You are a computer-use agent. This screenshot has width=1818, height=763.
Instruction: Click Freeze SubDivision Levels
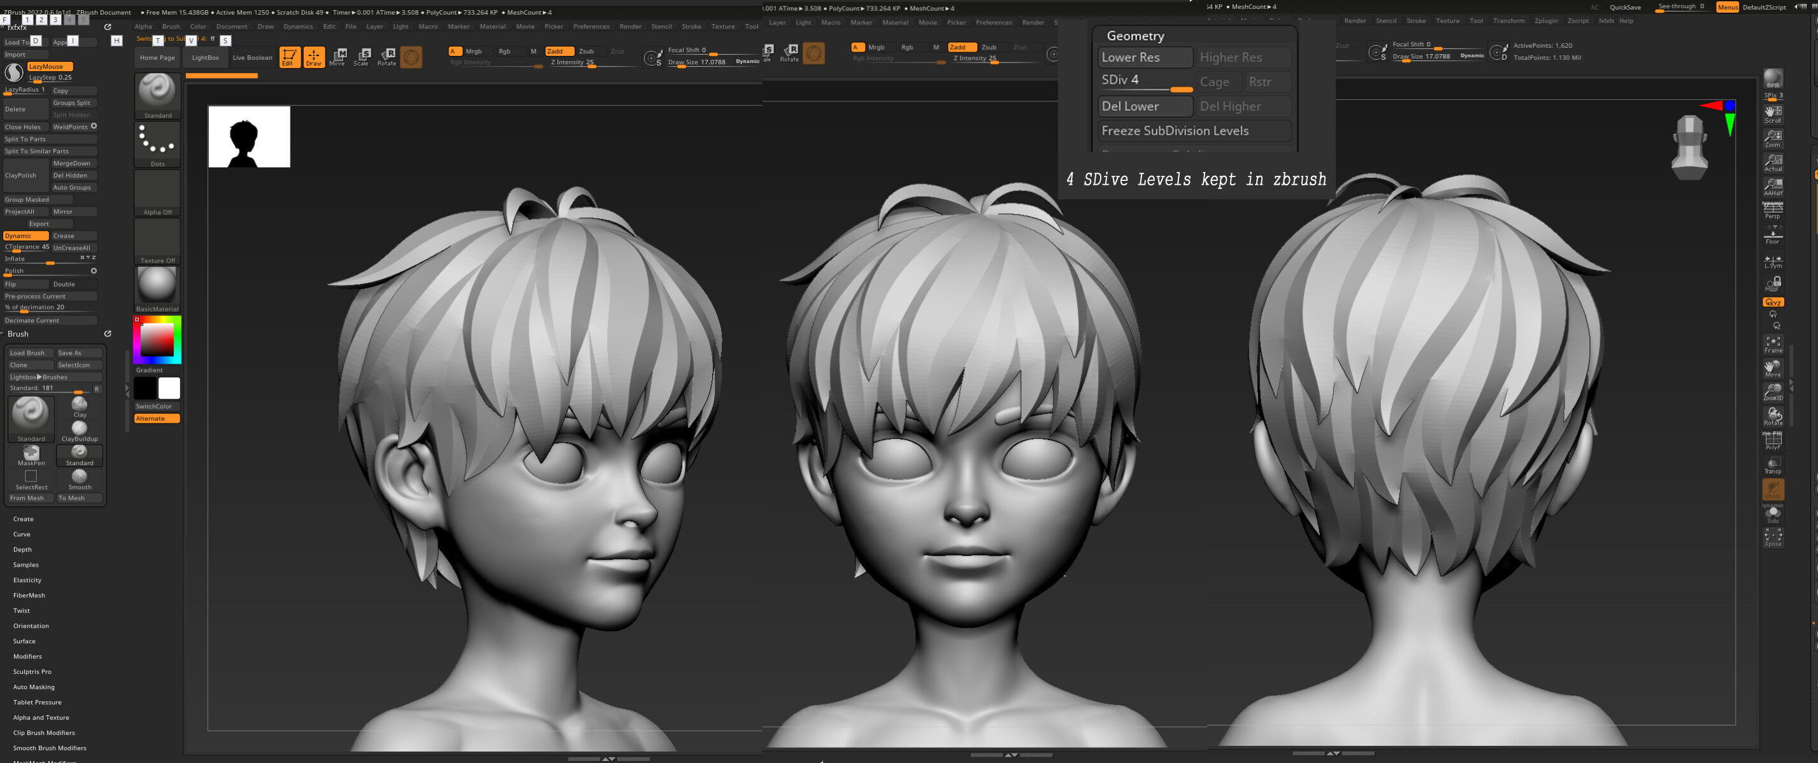pyautogui.click(x=1194, y=131)
